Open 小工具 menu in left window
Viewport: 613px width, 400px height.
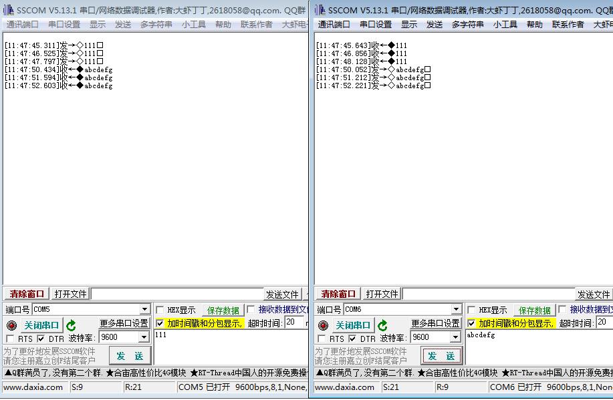click(x=193, y=25)
